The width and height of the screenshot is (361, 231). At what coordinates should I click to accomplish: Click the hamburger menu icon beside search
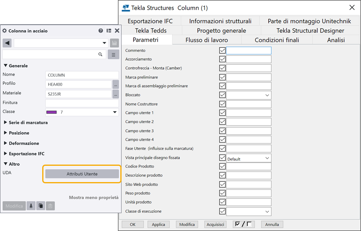click(x=114, y=54)
